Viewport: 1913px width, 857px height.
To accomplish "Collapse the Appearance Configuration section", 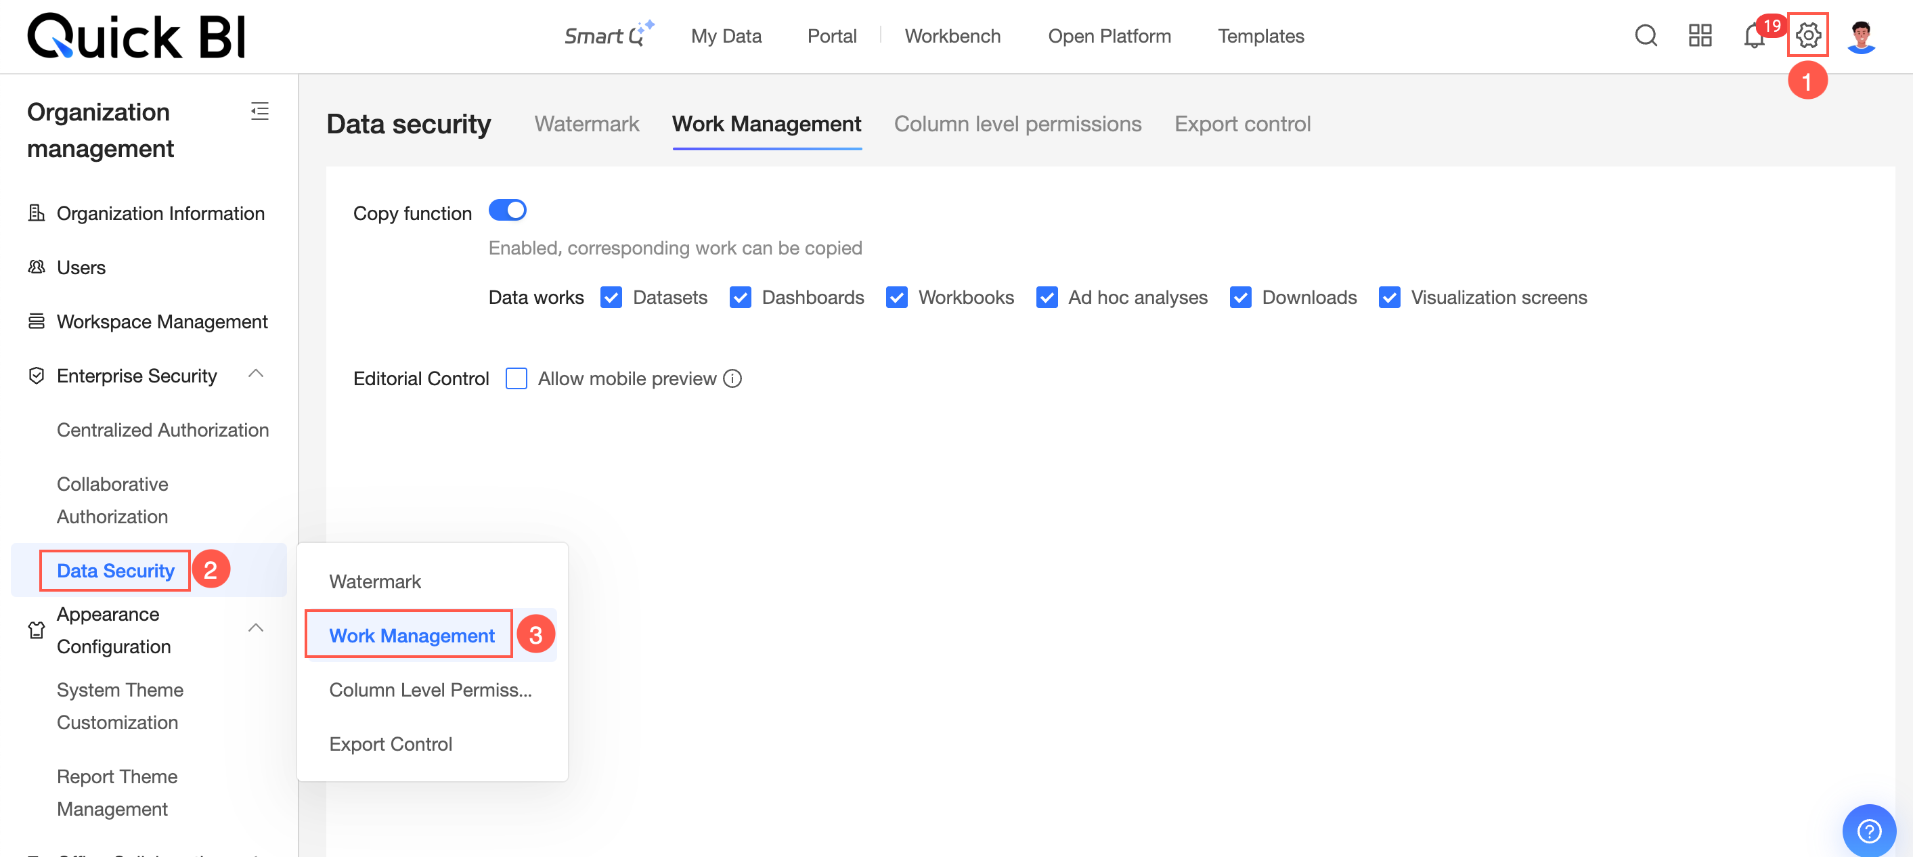I will coord(256,628).
